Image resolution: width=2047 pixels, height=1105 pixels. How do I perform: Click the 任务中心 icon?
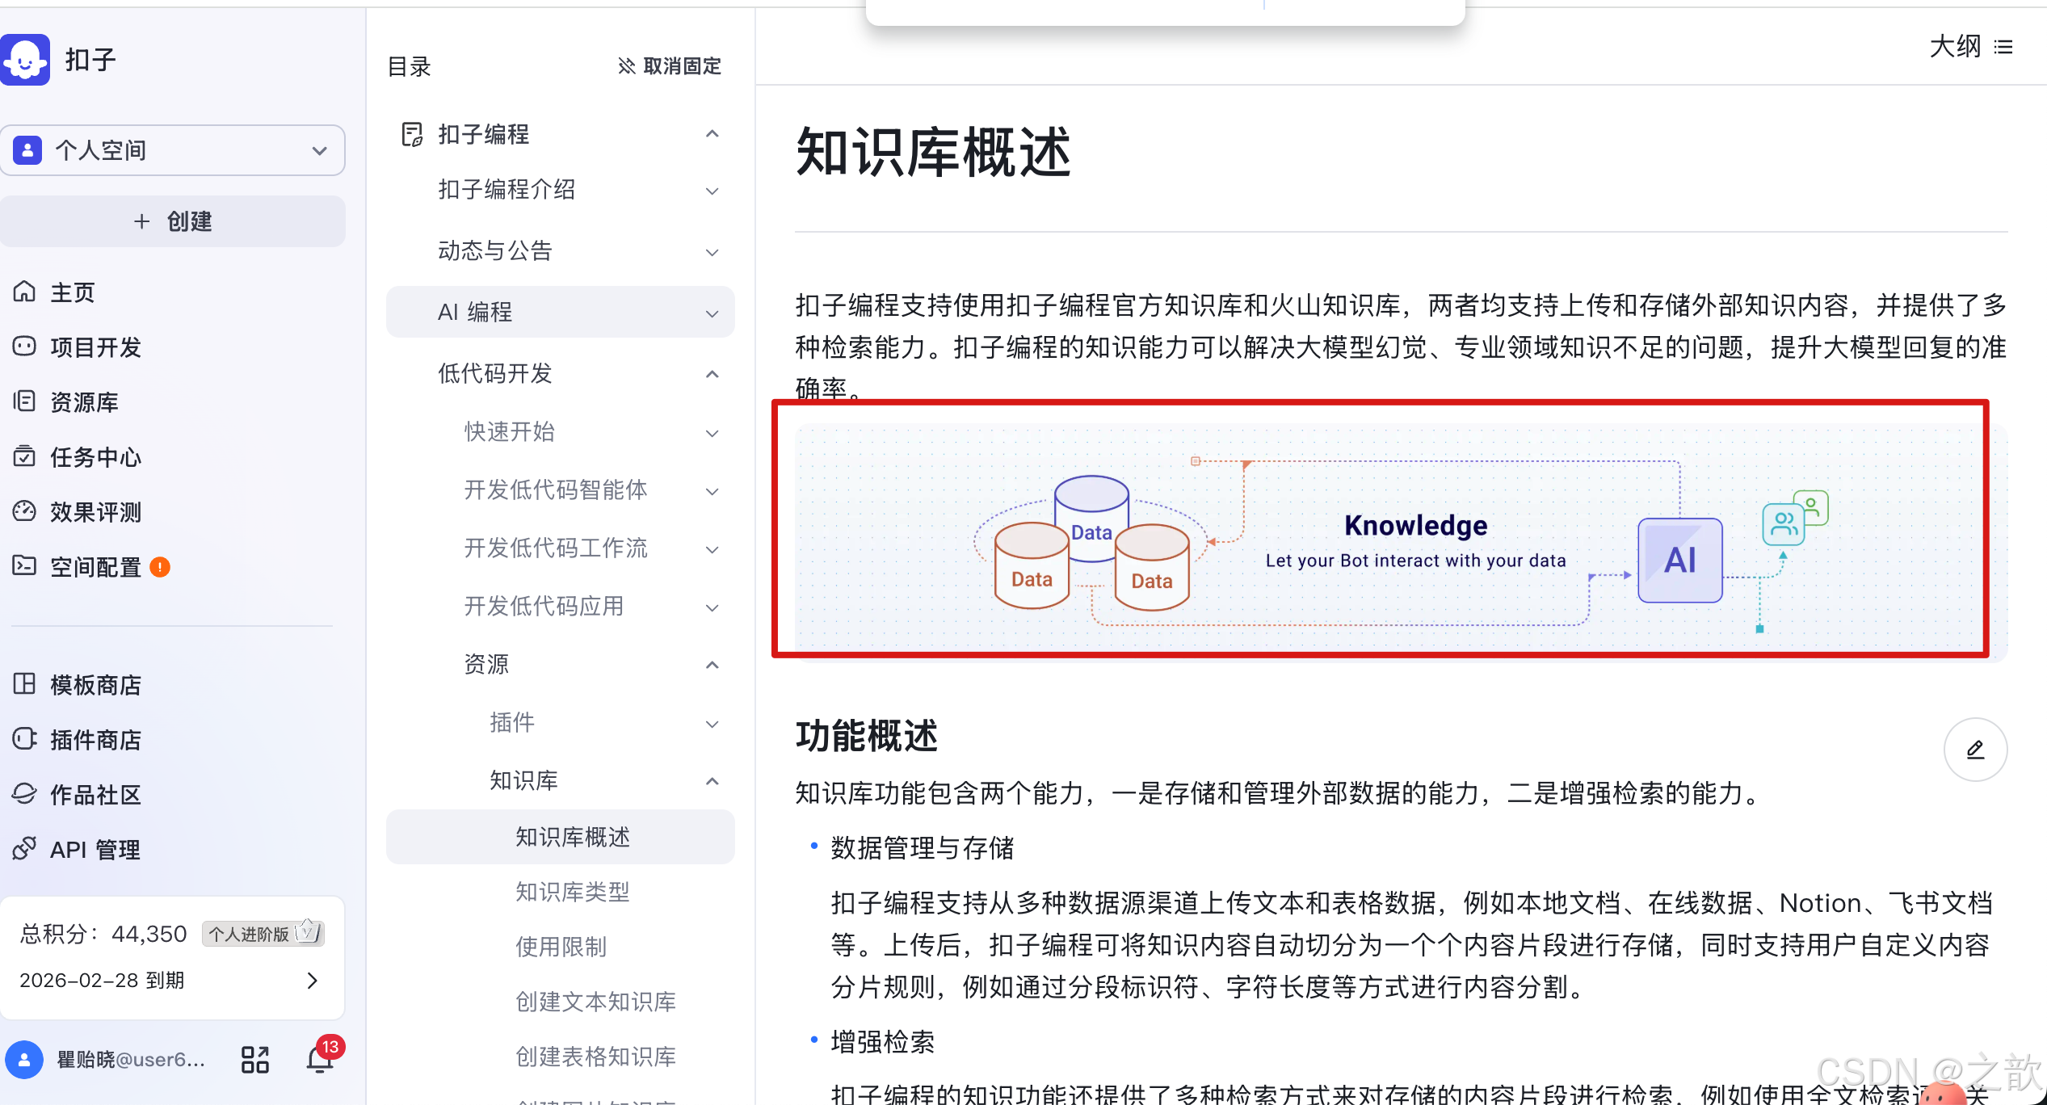(26, 456)
